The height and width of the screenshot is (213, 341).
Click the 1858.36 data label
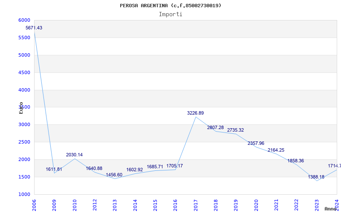click(x=296, y=161)
